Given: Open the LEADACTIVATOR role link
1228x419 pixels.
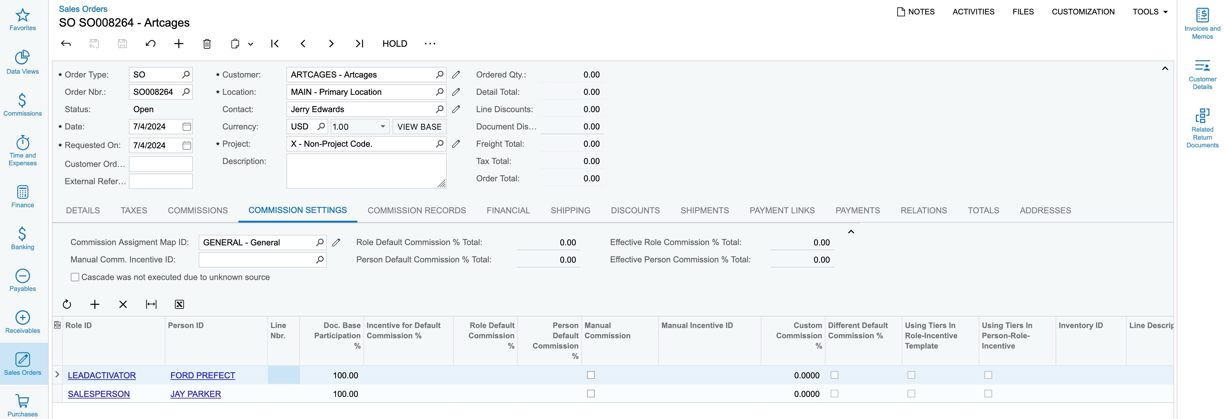Looking at the screenshot, I should pyautogui.click(x=102, y=376).
